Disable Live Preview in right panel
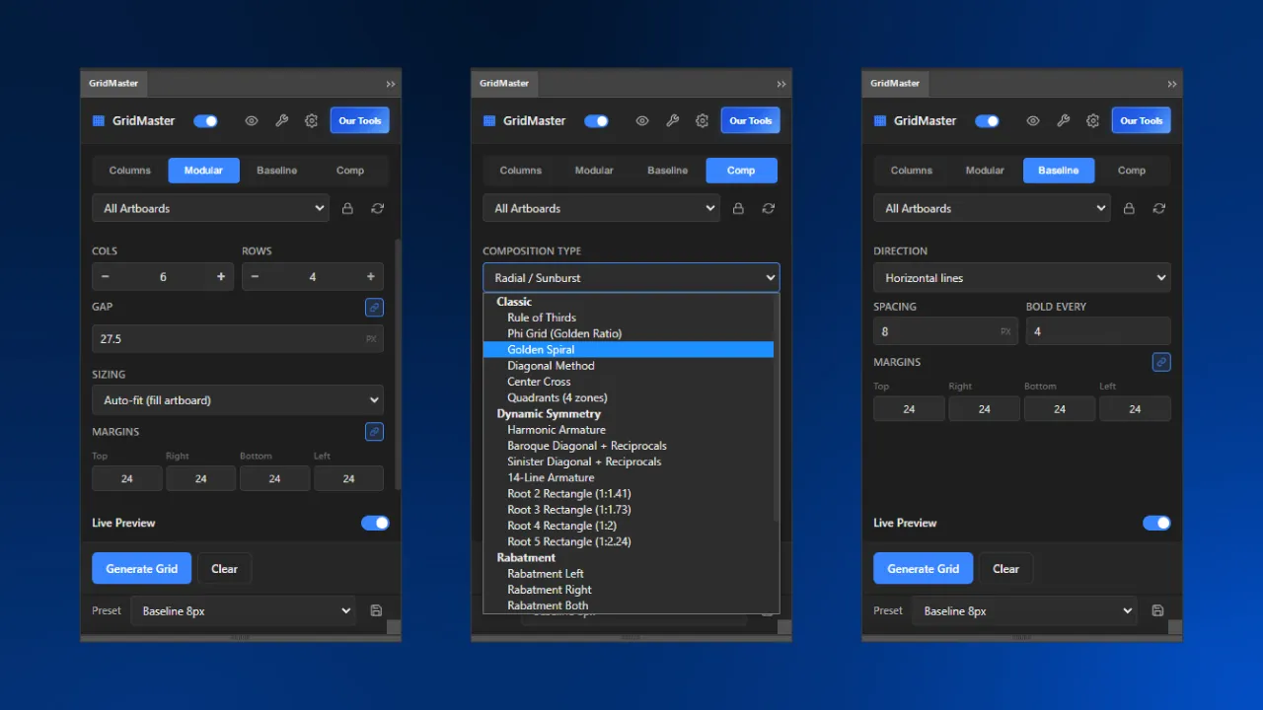 1156,523
